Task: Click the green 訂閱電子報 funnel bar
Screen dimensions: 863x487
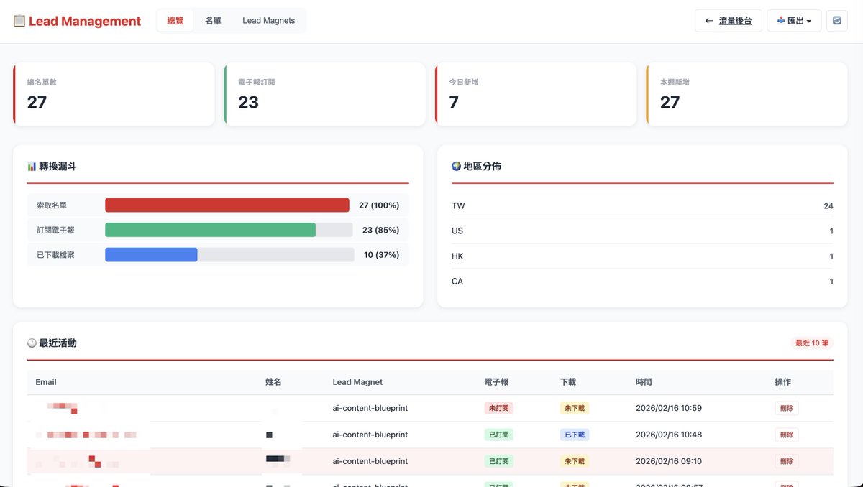Action: [210, 230]
